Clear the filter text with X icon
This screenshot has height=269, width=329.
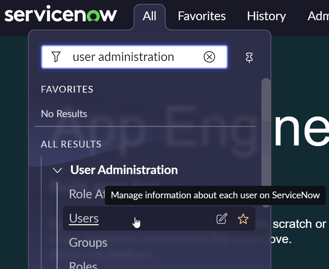point(209,57)
